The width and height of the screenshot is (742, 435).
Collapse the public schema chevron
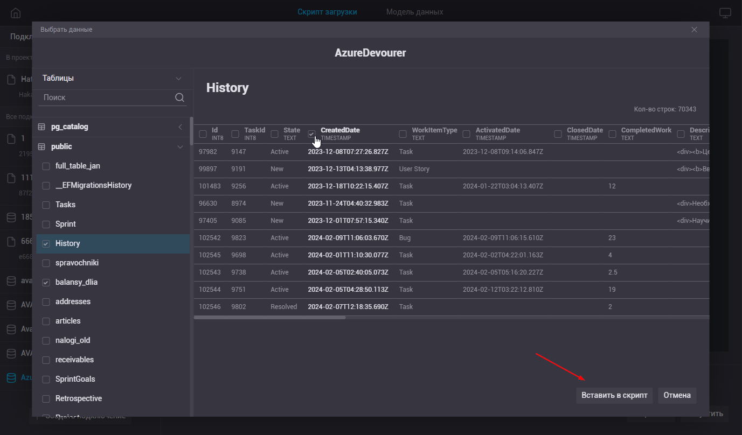(x=180, y=146)
